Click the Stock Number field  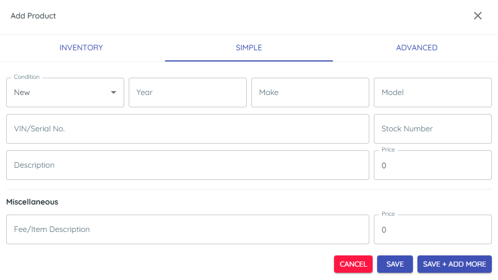(x=433, y=129)
